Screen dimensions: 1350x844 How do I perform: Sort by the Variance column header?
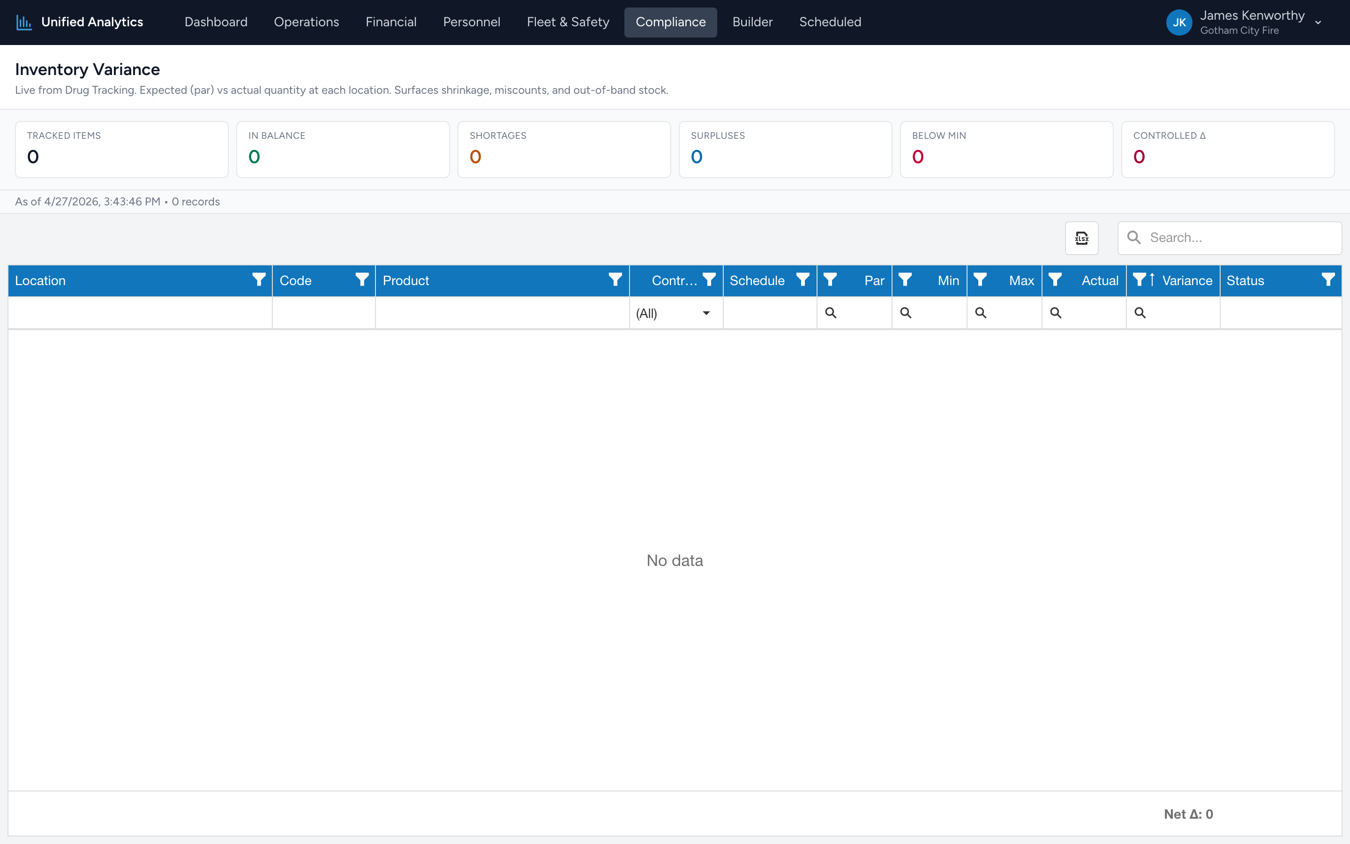1187,281
